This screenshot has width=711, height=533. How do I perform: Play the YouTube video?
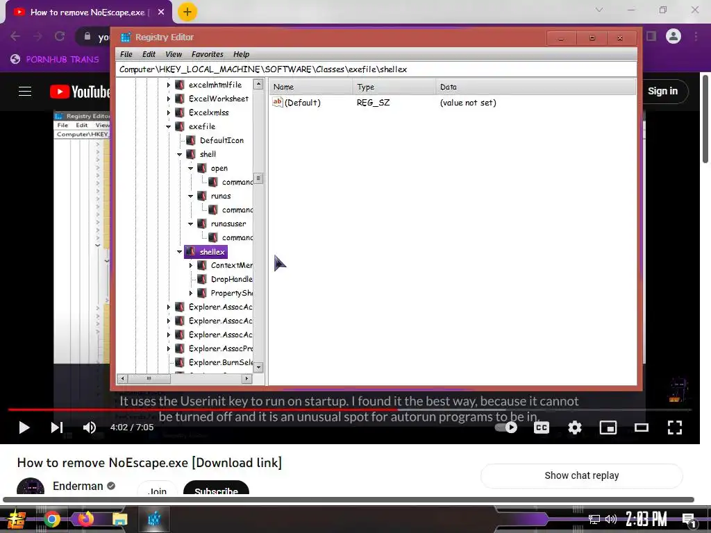(x=24, y=428)
